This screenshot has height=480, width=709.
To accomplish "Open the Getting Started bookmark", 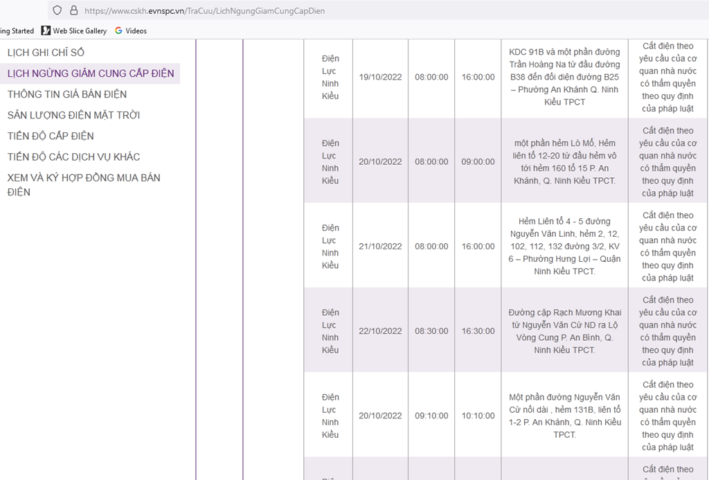I will tap(17, 30).
